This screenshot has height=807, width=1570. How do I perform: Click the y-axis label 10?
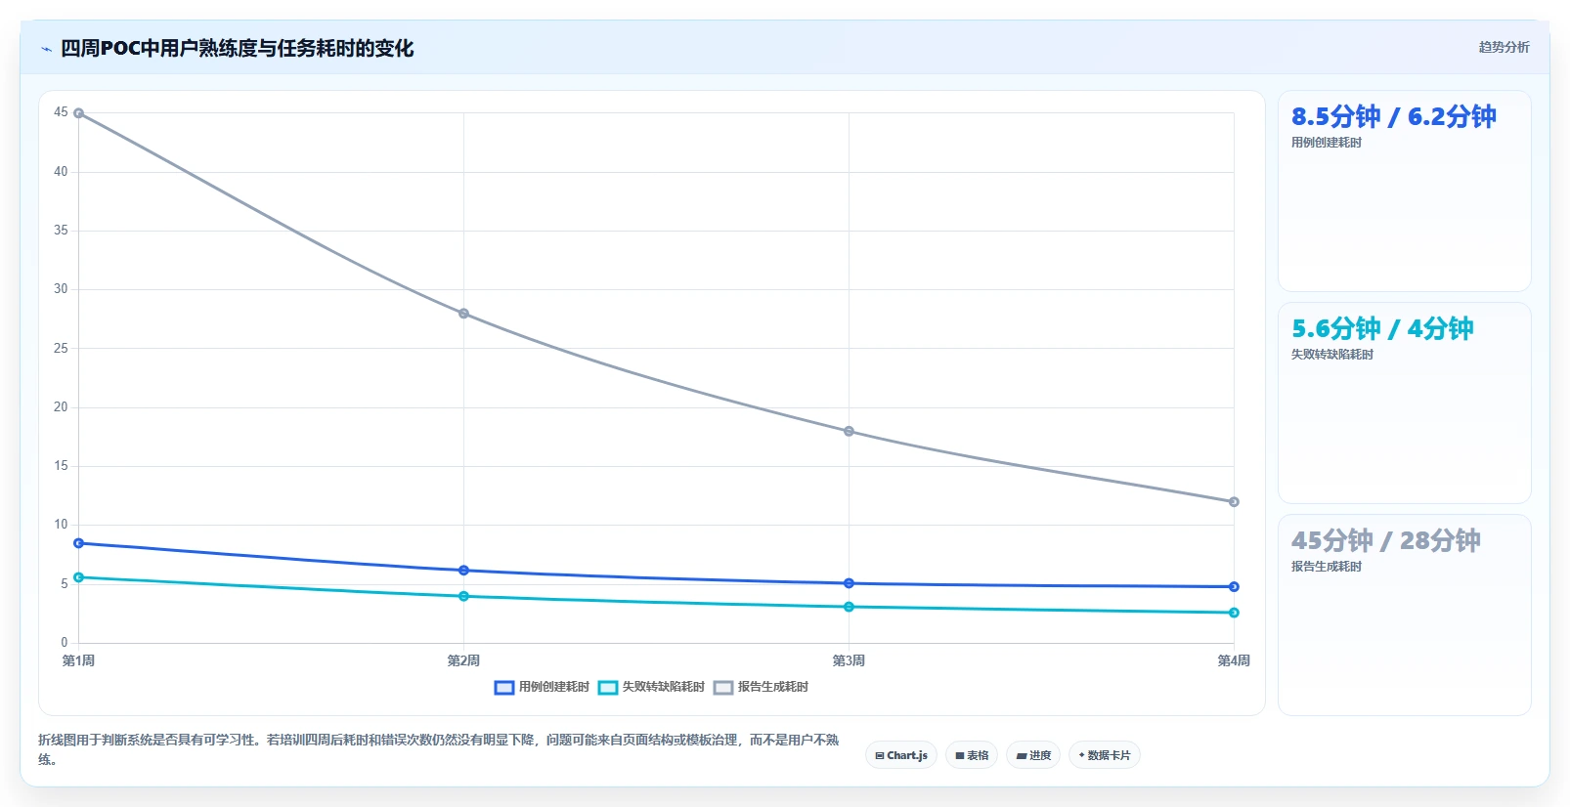tap(61, 525)
